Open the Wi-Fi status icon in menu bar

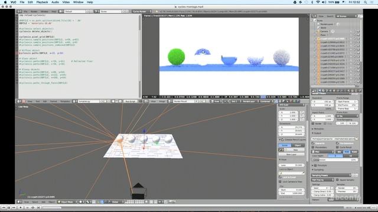pos(318,2)
